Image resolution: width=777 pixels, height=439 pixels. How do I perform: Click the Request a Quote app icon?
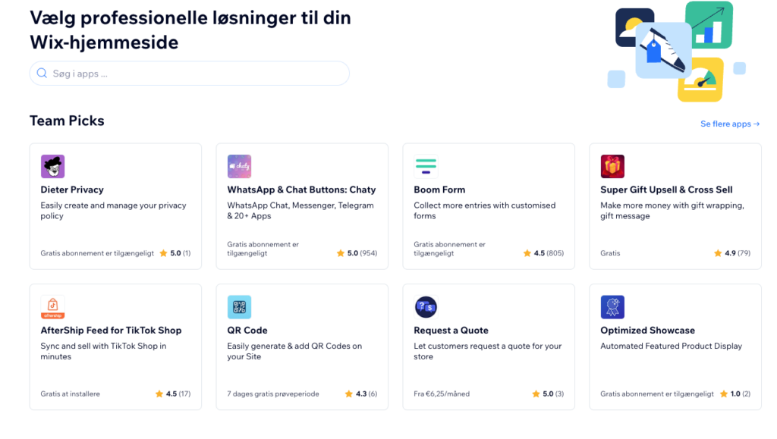coord(426,307)
